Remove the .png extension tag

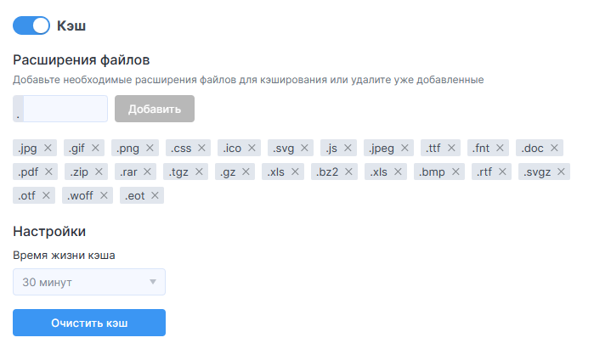point(146,148)
